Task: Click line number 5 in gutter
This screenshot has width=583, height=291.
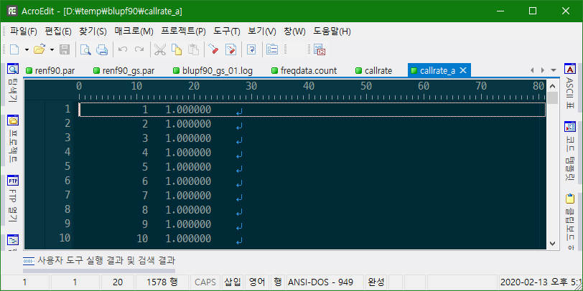Action: [x=67, y=166]
